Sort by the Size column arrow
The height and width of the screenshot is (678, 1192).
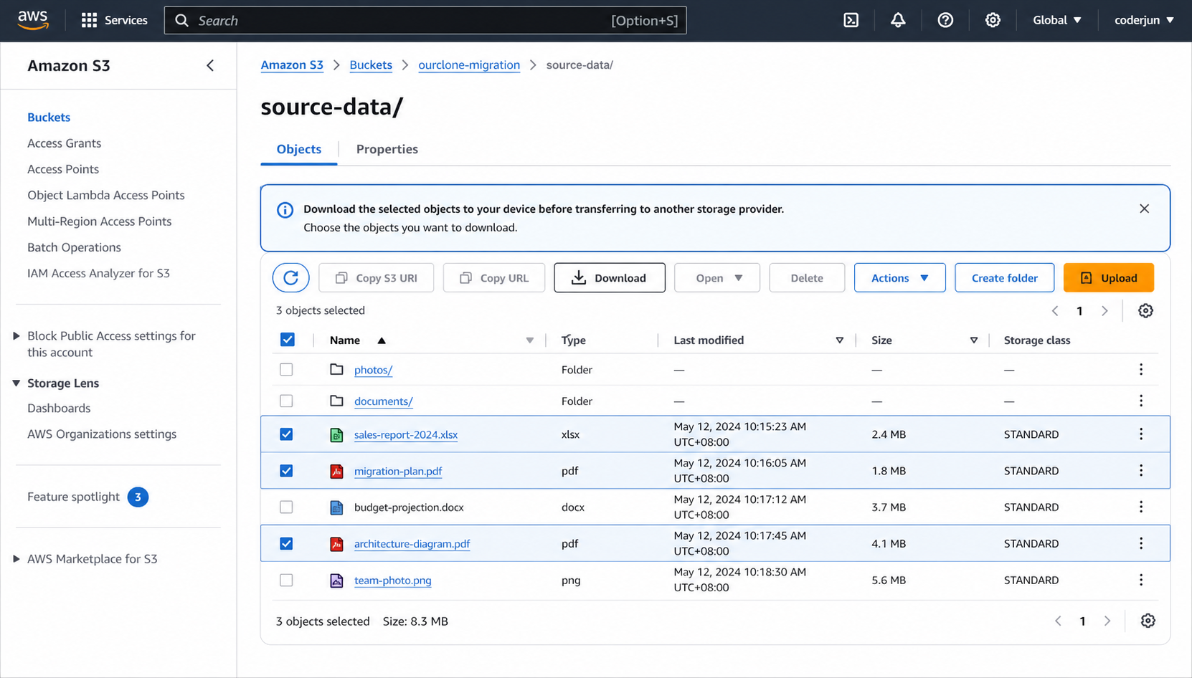point(973,340)
